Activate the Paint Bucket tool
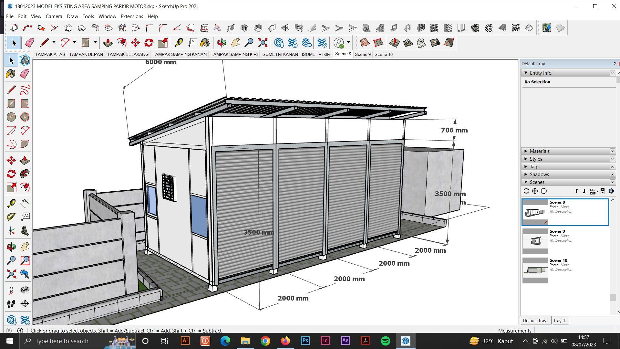 (x=11, y=74)
